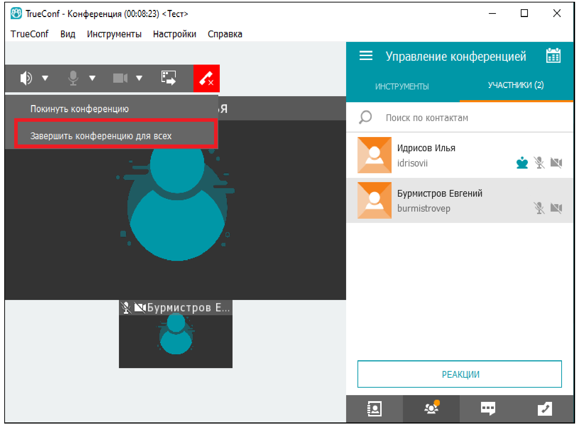Toggle the camera in the toolbar
Image resolution: width=579 pixels, height=426 pixels.
pos(120,78)
